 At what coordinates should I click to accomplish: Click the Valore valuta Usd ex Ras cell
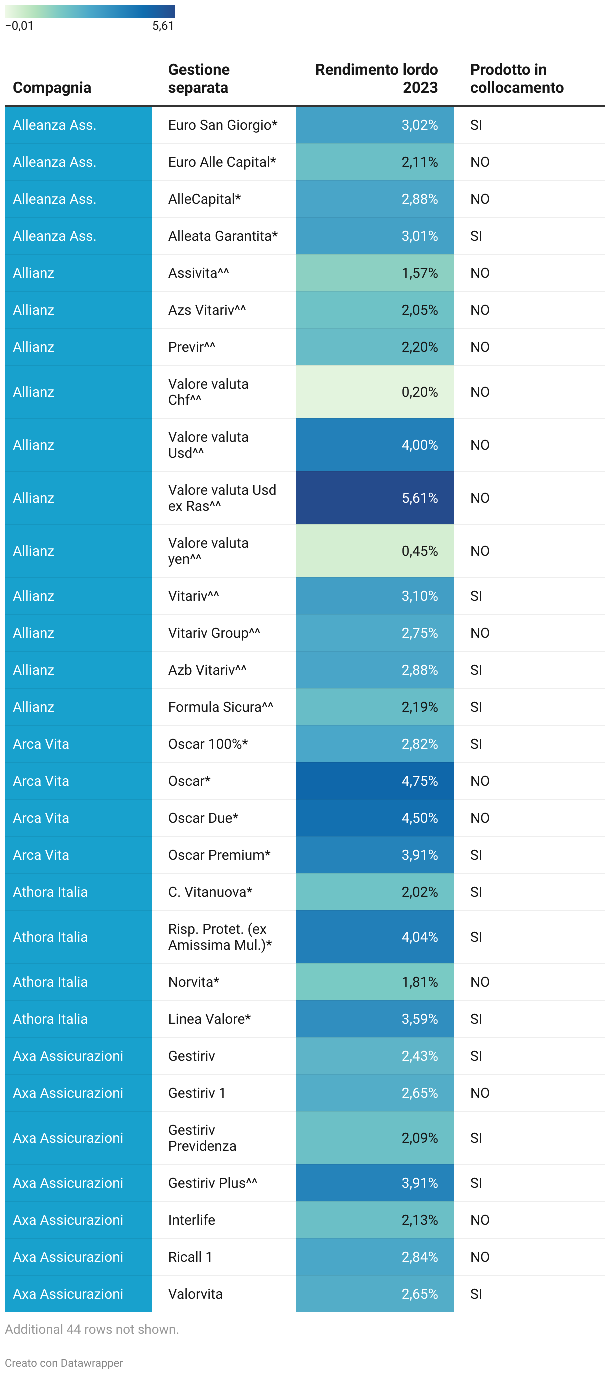pos(222,498)
